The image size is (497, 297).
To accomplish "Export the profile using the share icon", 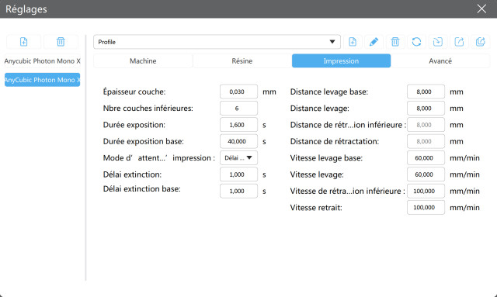I will point(459,42).
